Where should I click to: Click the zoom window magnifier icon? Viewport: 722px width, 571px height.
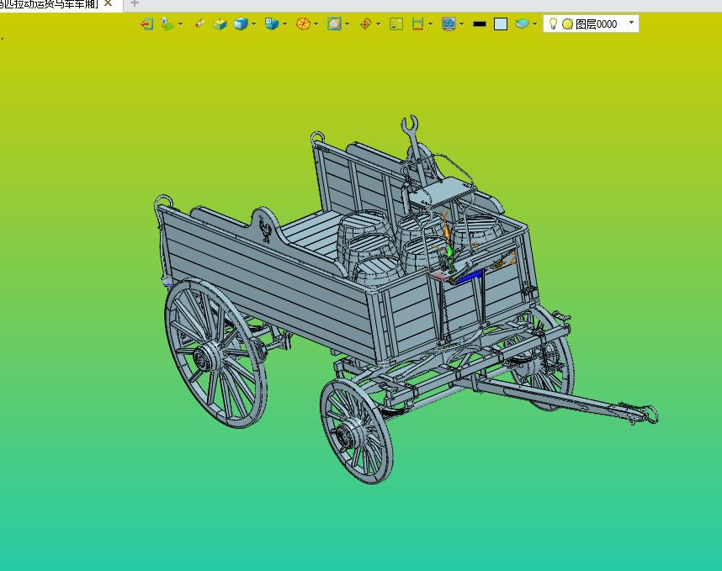coord(334,24)
